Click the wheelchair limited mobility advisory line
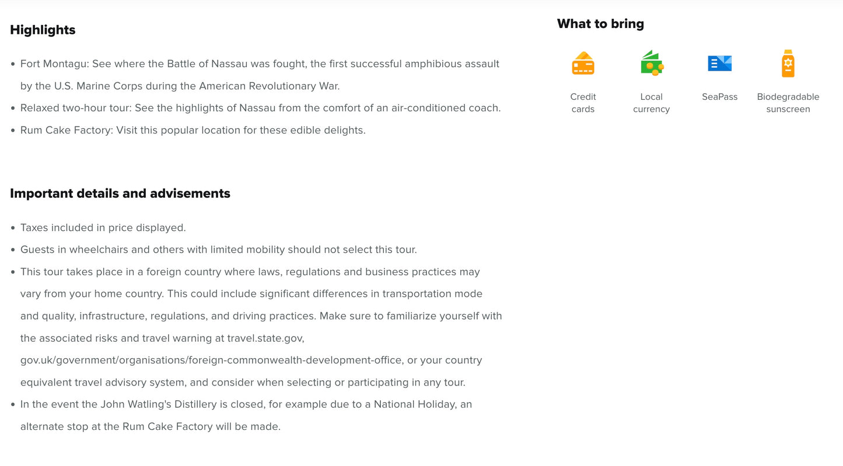Screen dimensions: 843x466 (218, 250)
